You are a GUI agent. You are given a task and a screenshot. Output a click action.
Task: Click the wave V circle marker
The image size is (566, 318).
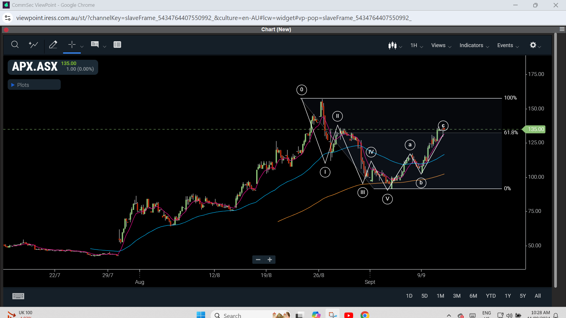(387, 199)
